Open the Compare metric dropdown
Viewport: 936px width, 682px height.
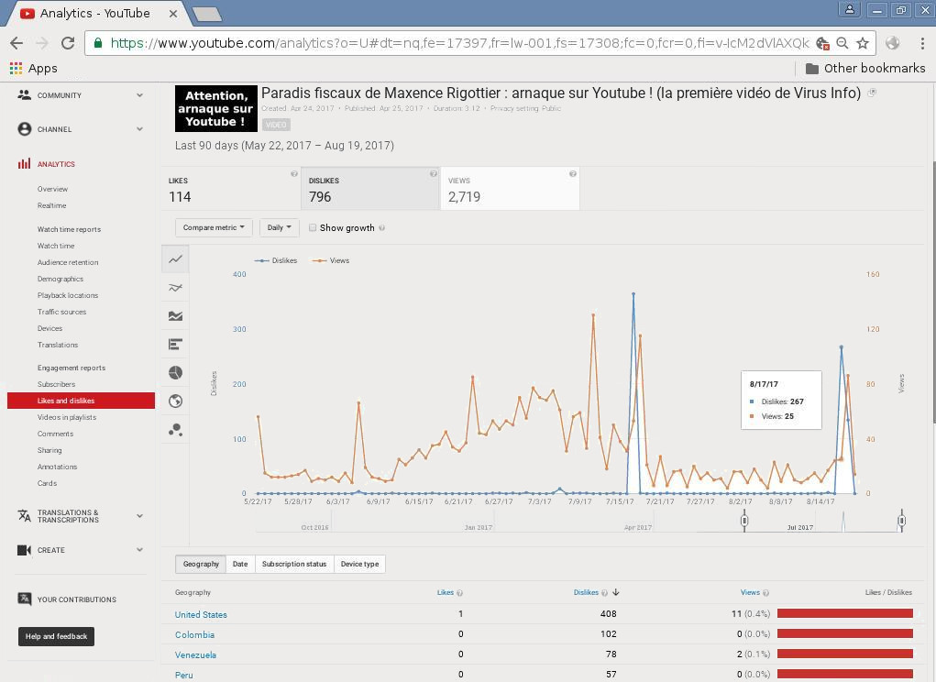214,227
